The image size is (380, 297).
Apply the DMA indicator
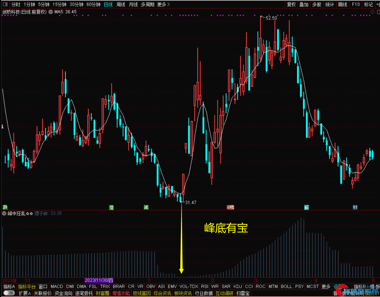coord(82,286)
